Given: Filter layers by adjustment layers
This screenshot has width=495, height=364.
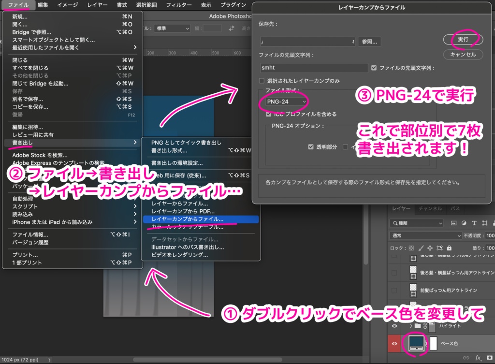Looking at the screenshot, I should click(464, 223).
